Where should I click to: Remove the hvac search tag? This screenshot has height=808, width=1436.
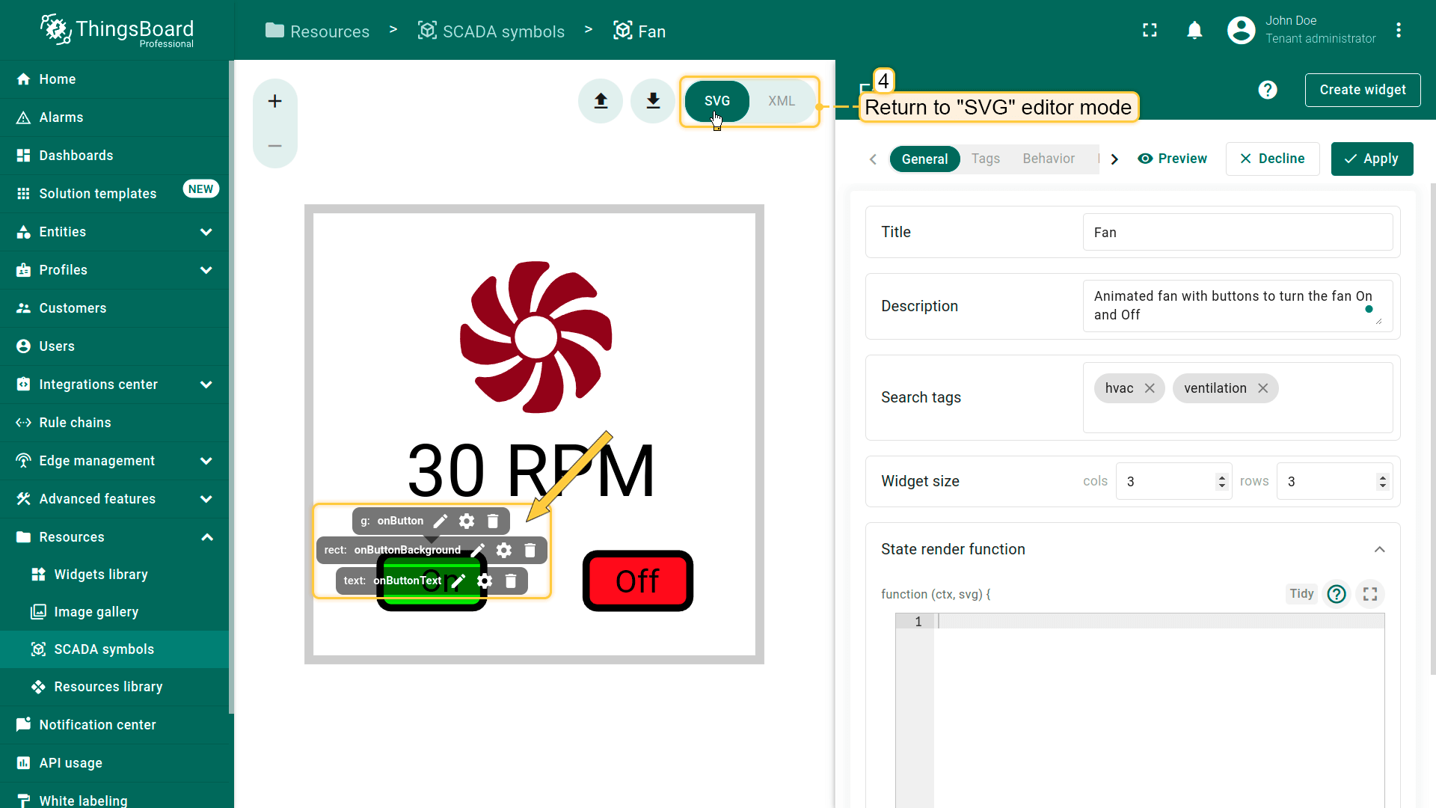click(x=1150, y=388)
